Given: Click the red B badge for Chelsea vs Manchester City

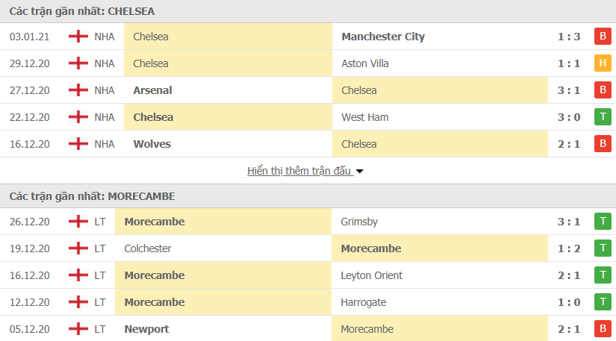Looking at the screenshot, I should 602,37.
